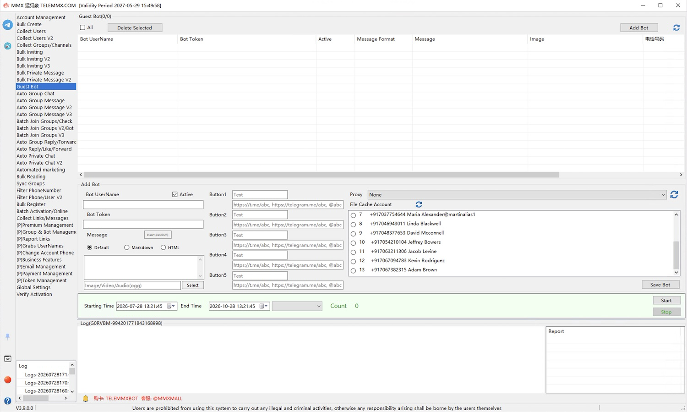Screen dimensions: 687x412
Task: Open Auto Group Chat in the sidebar
Action: coord(36,93)
